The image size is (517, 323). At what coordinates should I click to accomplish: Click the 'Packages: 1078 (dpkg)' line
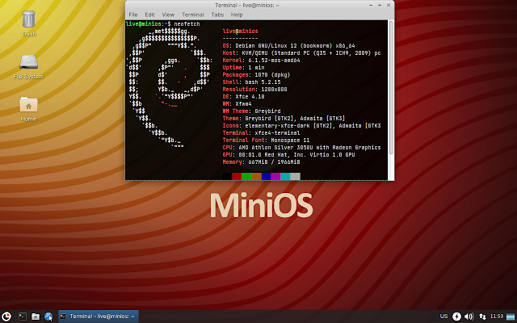coord(257,75)
